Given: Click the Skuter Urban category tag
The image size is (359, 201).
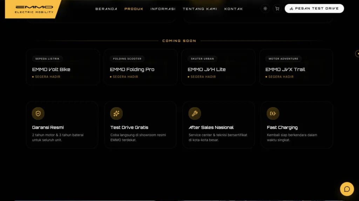Looking at the screenshot, I should click(202, 59).
